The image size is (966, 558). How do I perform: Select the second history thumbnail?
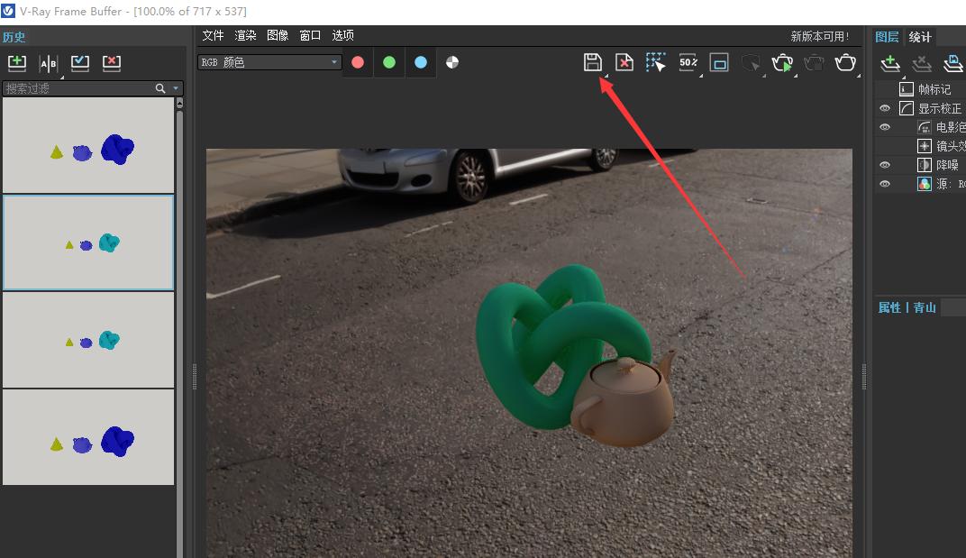click(x=87, y=242)
